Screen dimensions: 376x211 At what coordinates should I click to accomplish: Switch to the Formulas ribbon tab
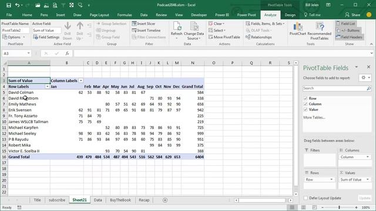125,15
